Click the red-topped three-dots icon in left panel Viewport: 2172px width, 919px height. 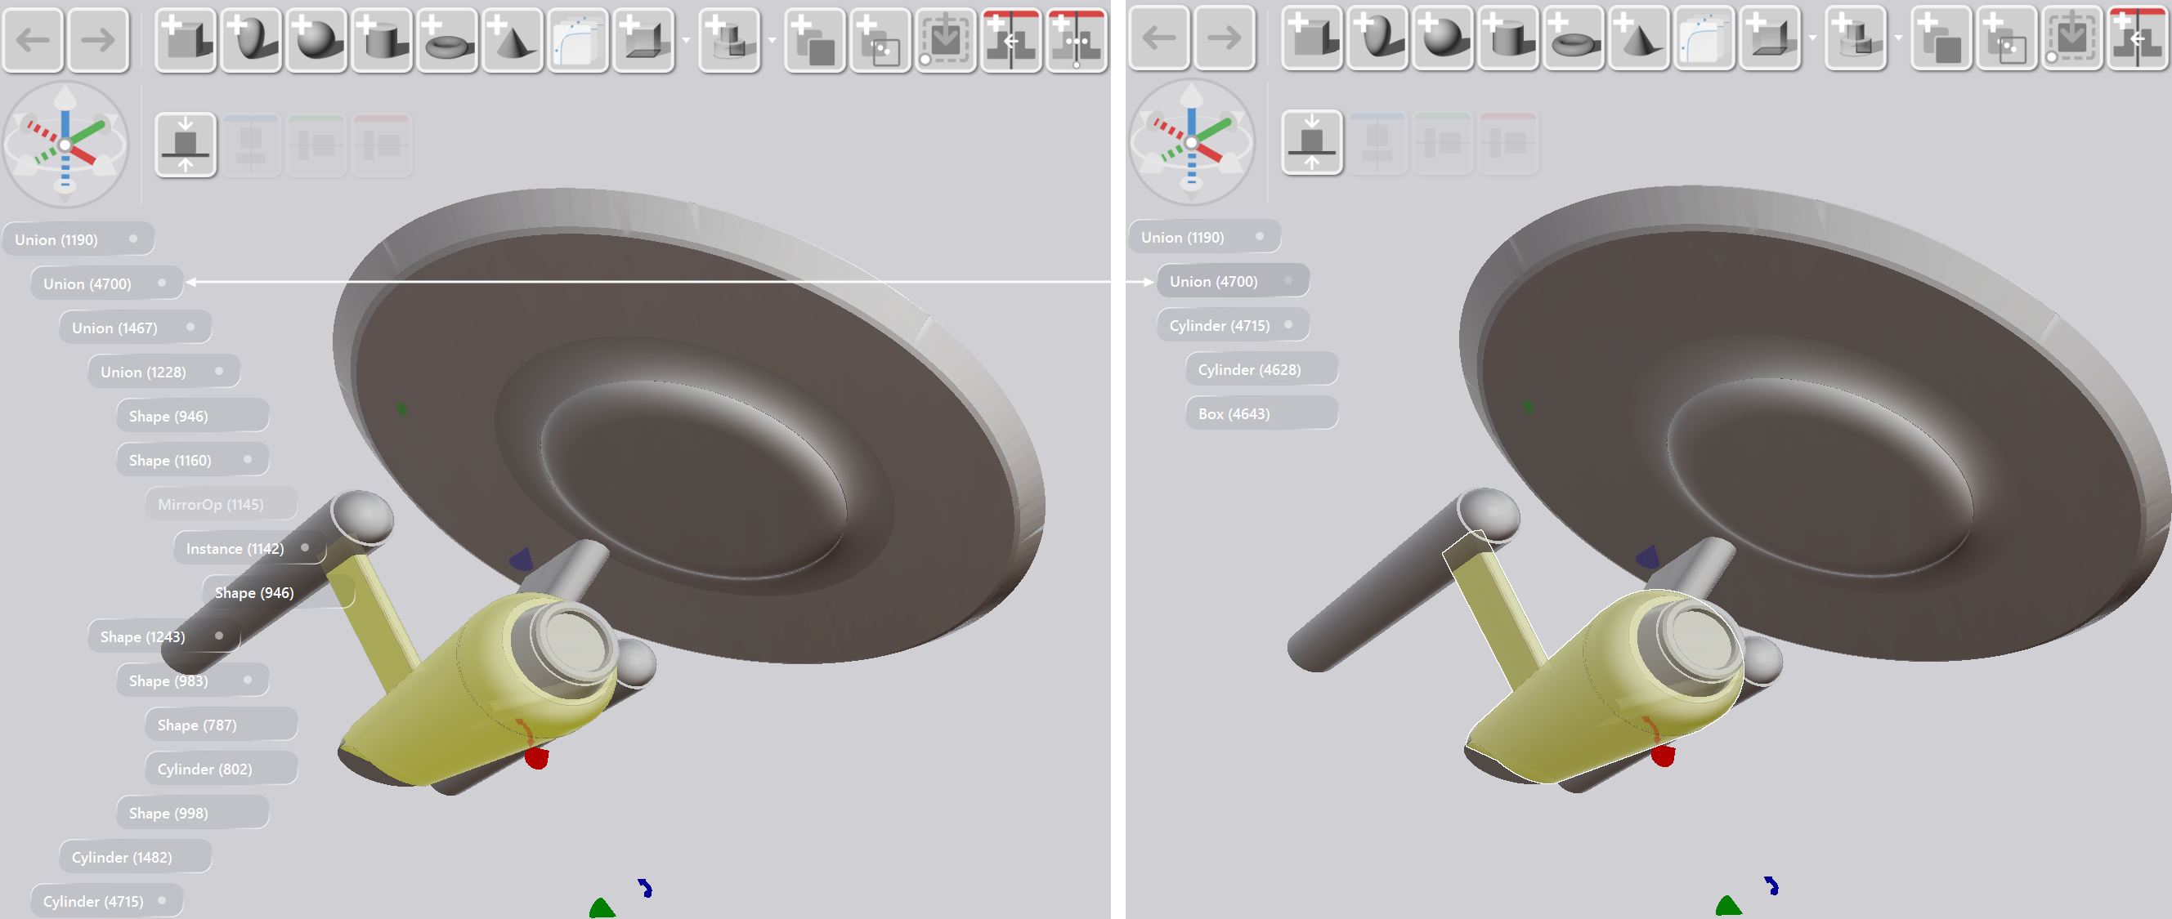tap(1076, 39)
